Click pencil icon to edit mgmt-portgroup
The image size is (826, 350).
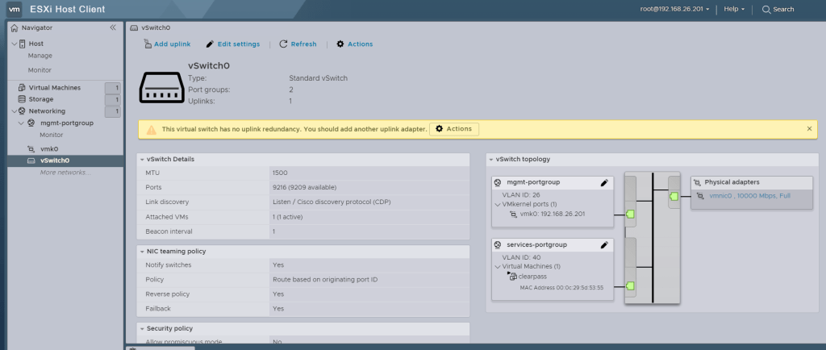(603, 183)
